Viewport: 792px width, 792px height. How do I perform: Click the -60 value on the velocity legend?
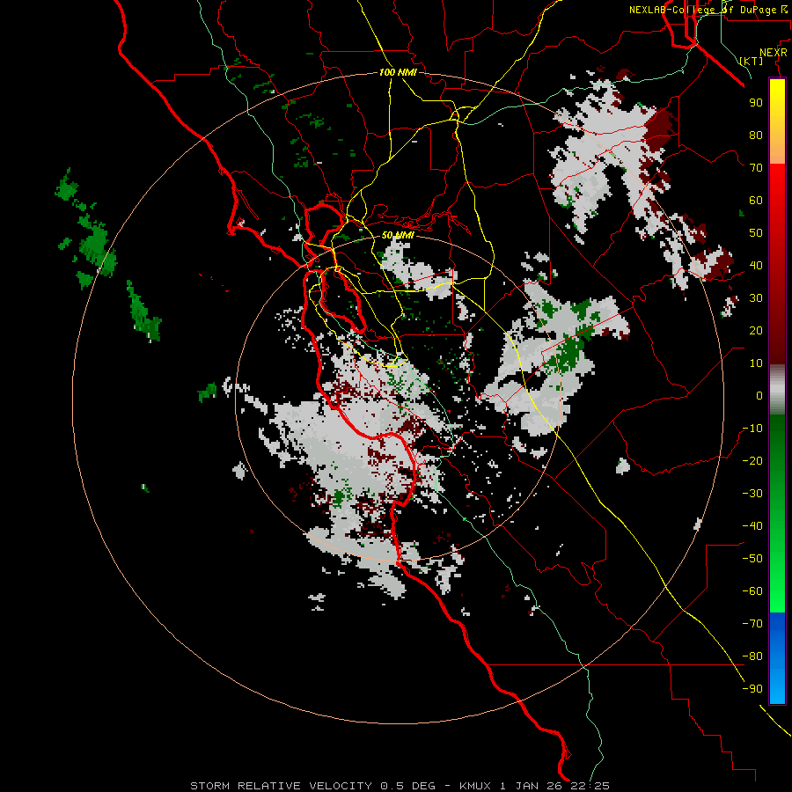tap(752, 591)
